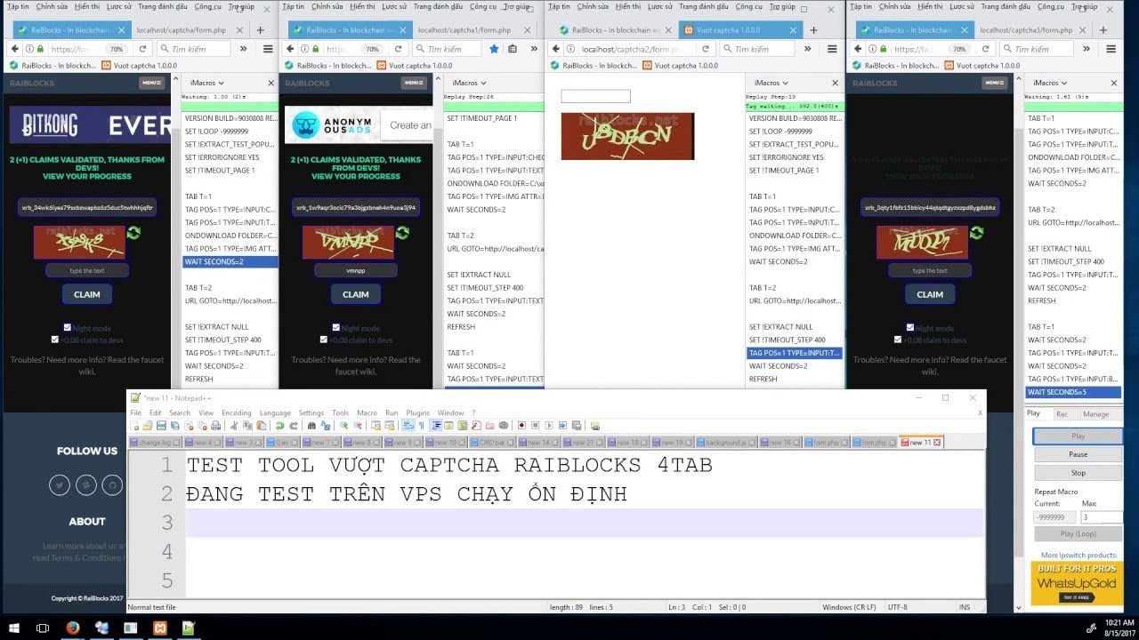Viewport: 1139px width, 640px height.
Task: Toggle +0.08 claim to devs in captcha/form.php window
Action: coord(54,340)
